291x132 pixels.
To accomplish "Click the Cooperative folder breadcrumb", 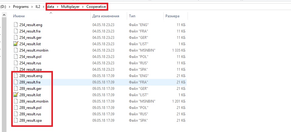I will point(96,7).
